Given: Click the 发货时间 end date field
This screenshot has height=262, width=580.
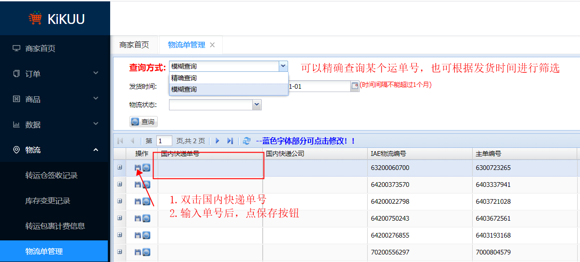Looking at the screenshot, I should (x=320, y=86).
